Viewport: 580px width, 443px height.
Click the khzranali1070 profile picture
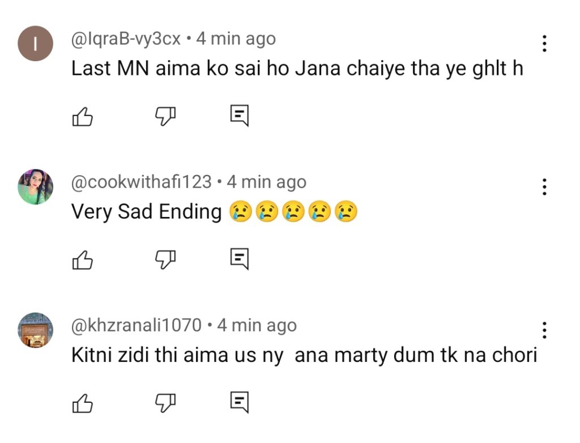[x=36, y=330]
